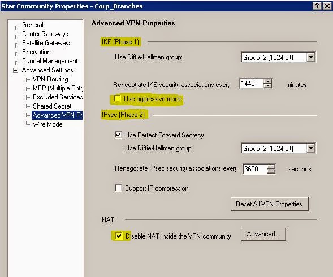Click the title bar help question mark
Viewport: 333px width, 277px height.
point(317,6)
